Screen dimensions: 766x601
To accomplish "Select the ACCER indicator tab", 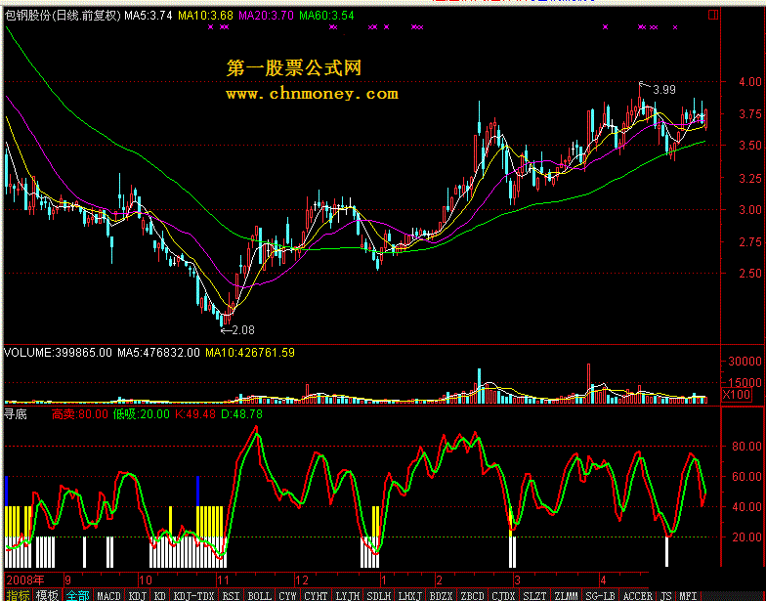I will tap(638, 595).
